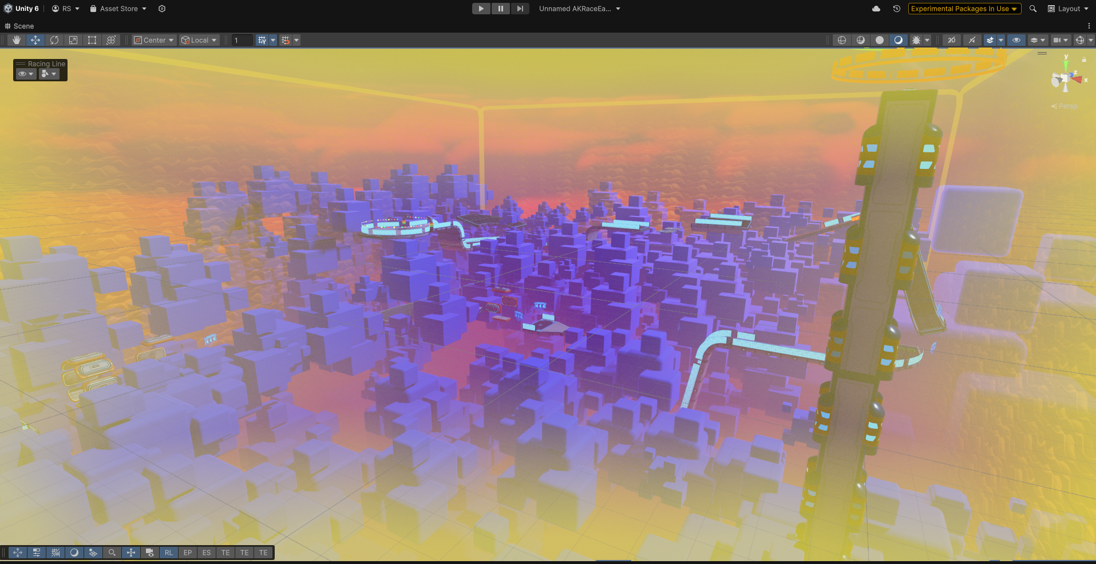This screenshot has width=1096, height=564.
Task: Select wireframe shading mode
Action: coord(842,40)
